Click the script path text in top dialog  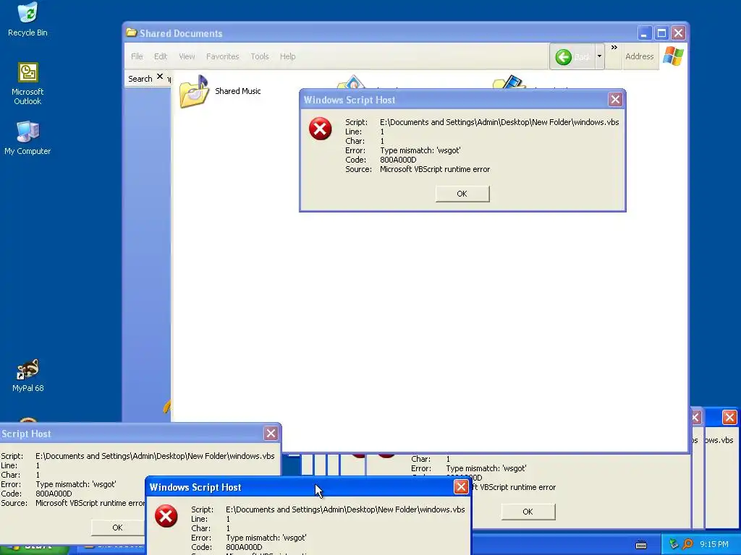pos(499,122)
